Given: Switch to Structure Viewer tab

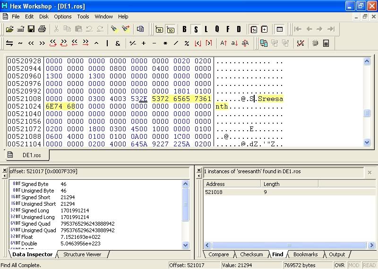Looking at the screenshot, I should 82,254.
